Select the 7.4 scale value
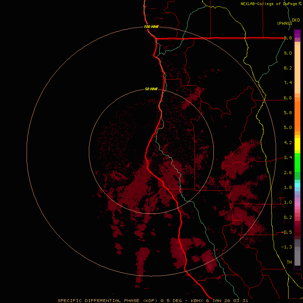The height and width of the screenshot is (303, 303). pos(288,83)
